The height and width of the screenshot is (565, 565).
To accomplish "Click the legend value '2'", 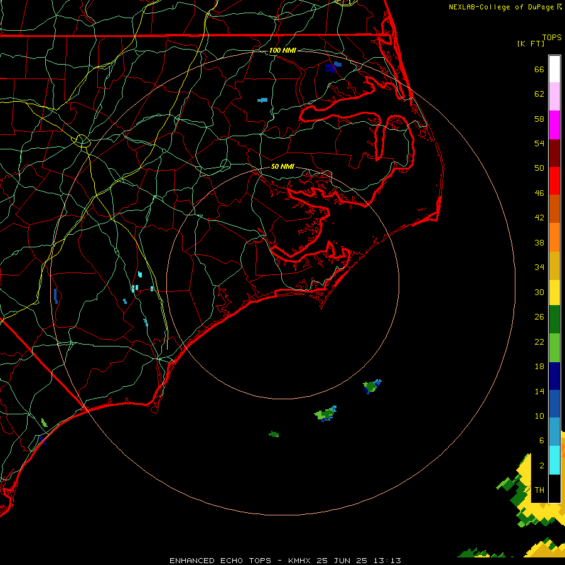I will [542, 466].
